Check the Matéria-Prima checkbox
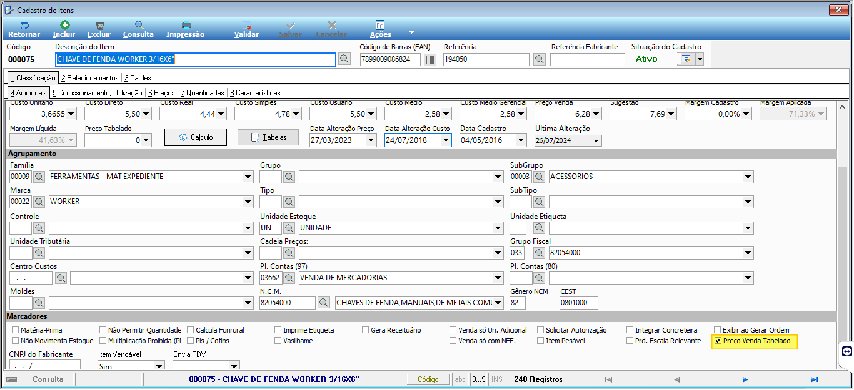The height and width of the screenshot is (390, 854). click(x=16, y=330)
